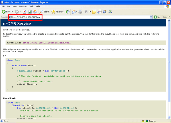The image size is (171, 123).
Task: Refresh the page with the green arrows icon
Action: tap(30, 12)
